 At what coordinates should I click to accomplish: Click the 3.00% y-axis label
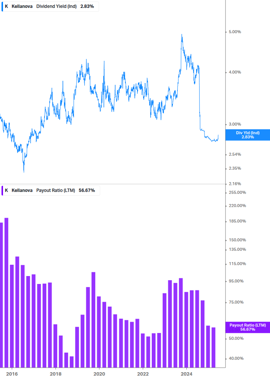point(235,124)
